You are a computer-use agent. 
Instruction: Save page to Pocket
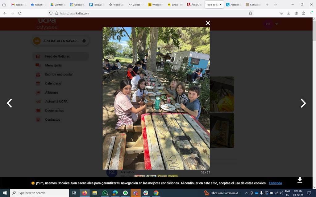tap(281, 13)
